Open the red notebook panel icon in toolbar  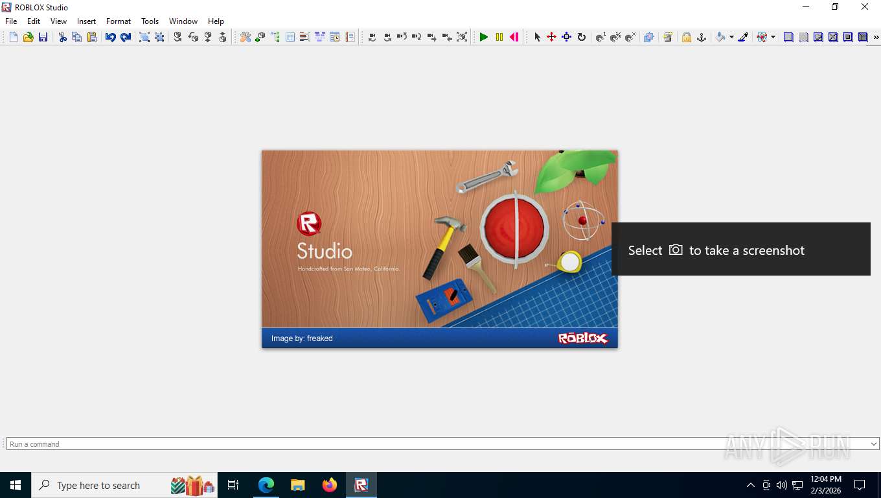350,38
